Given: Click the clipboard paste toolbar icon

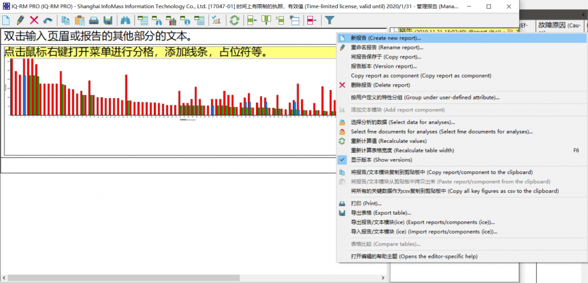Looking at the screenshot, I should 80,20.
